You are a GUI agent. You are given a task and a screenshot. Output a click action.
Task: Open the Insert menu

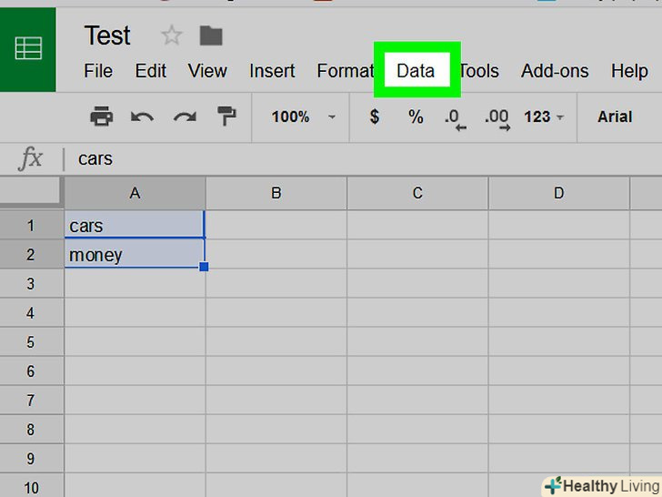coord(272,71)
